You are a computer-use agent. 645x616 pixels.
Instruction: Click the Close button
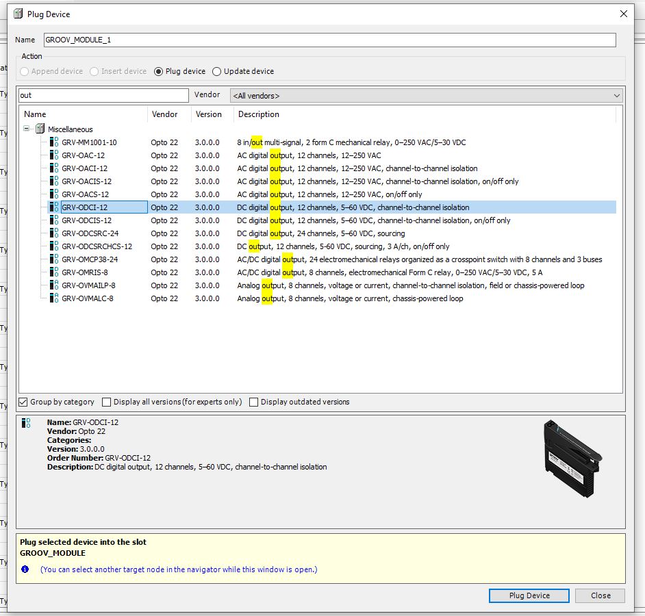[x=600, y=595]
